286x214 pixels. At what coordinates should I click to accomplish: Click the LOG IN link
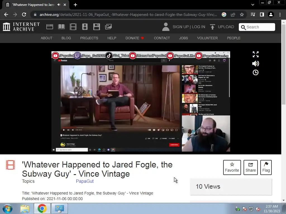pos(199,27)
